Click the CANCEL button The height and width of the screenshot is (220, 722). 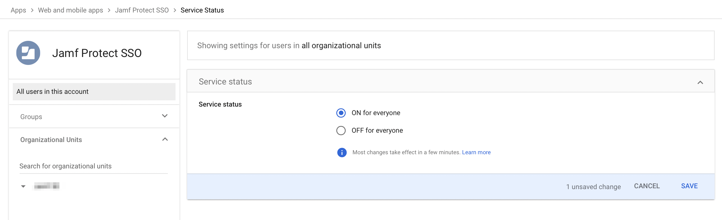pyautogui.click(x=647, y=186)
